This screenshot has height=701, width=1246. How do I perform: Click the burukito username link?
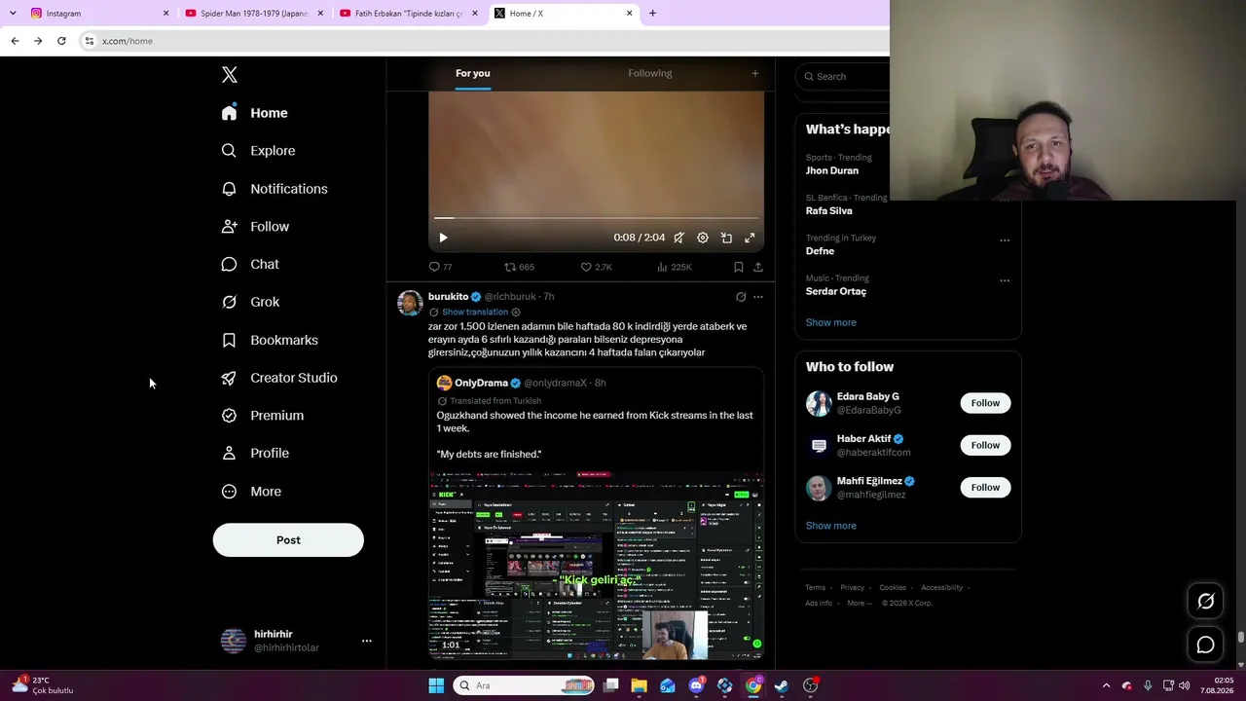[448, 297]
